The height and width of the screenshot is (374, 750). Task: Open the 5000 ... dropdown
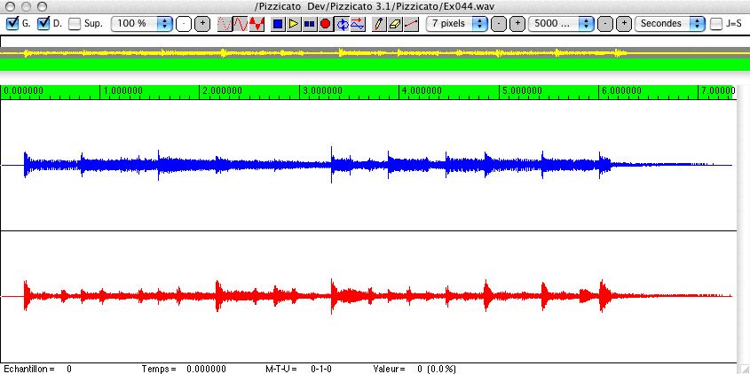coord(561,23)
